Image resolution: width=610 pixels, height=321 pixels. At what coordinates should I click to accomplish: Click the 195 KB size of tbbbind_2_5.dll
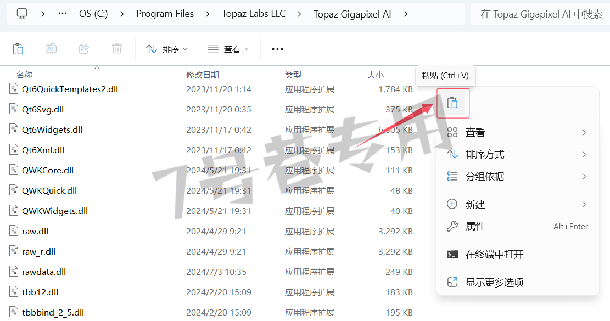click(399, 312)
